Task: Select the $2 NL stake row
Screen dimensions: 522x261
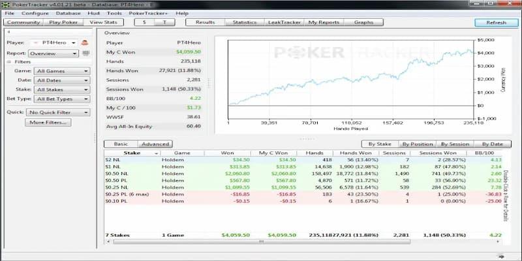Action: pyautogui.click(x=303, y=160)
